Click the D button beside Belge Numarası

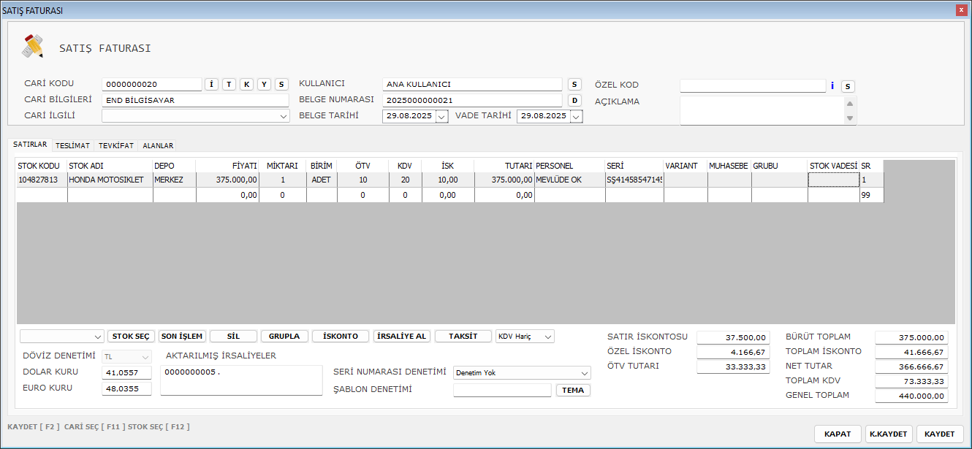574,101
